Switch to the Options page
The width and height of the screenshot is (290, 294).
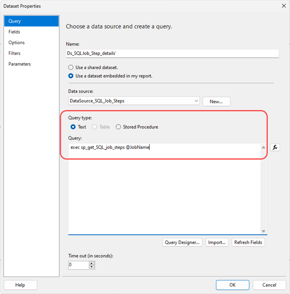point(17,43)
